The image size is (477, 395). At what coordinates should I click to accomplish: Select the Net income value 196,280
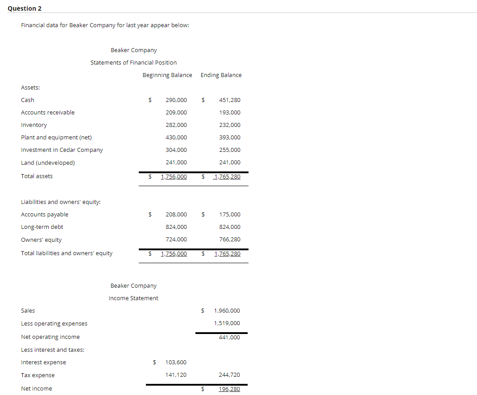229,388
